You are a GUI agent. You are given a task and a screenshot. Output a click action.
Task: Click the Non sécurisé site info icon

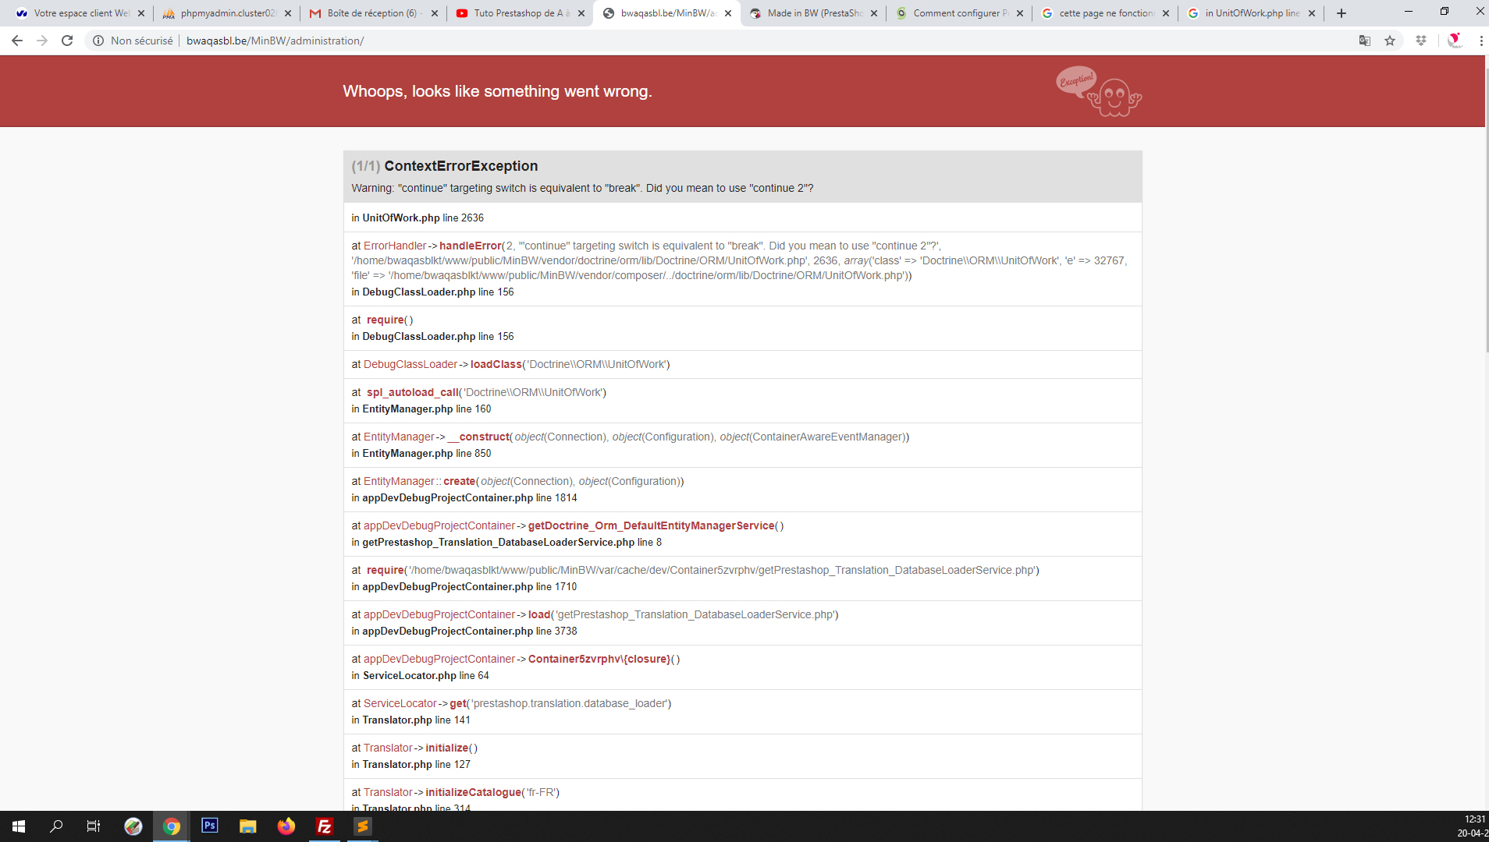click(98, 41)
